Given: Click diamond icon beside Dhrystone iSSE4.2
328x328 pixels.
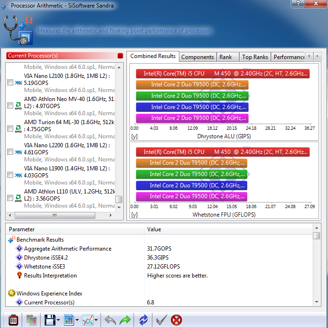Looking at the screenshot, I should 19,258.
